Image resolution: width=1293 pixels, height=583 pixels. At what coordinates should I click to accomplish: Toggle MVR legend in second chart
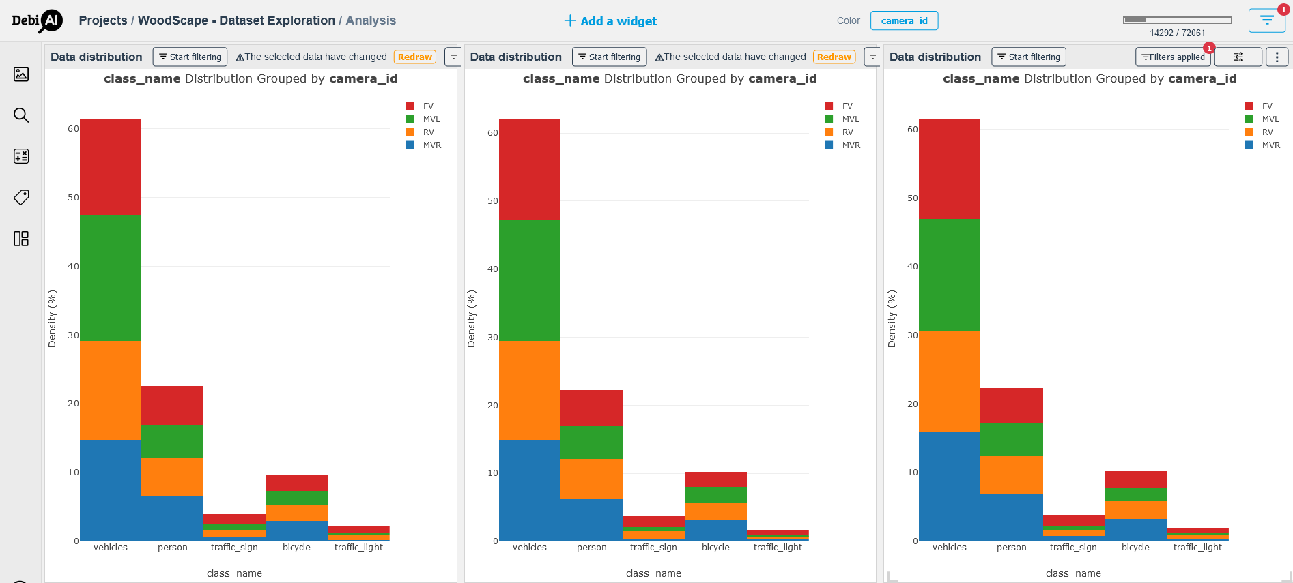842,145
